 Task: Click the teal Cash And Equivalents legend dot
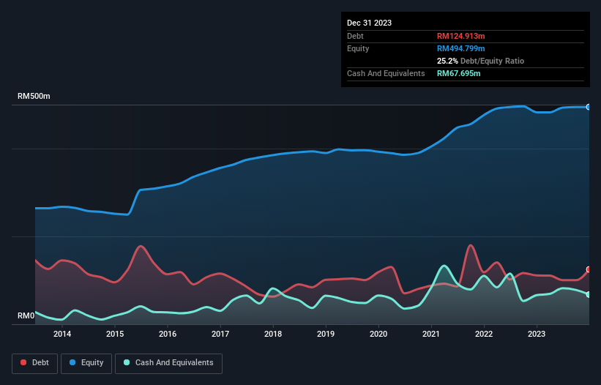coord(127,362)
